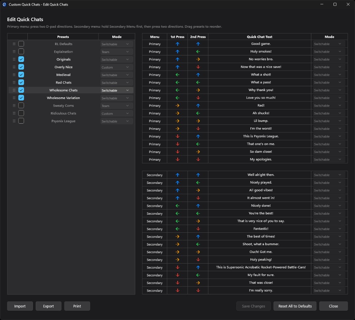Select the Wholesome Variation preset name
355x320 pixels.
pyautogui.click(x=63, y=98)
